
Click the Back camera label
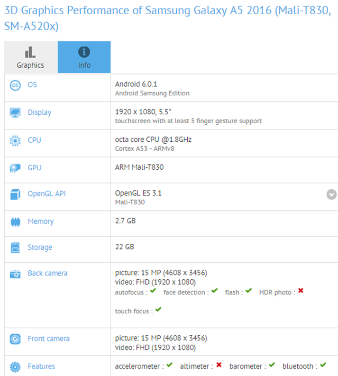coord(47,273)
